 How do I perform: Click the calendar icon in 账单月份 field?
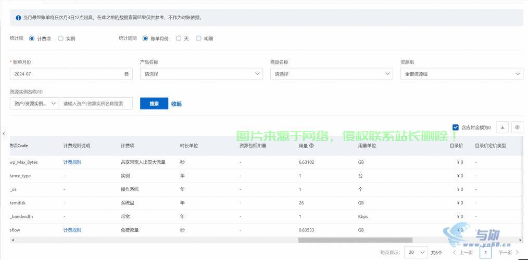127,74
